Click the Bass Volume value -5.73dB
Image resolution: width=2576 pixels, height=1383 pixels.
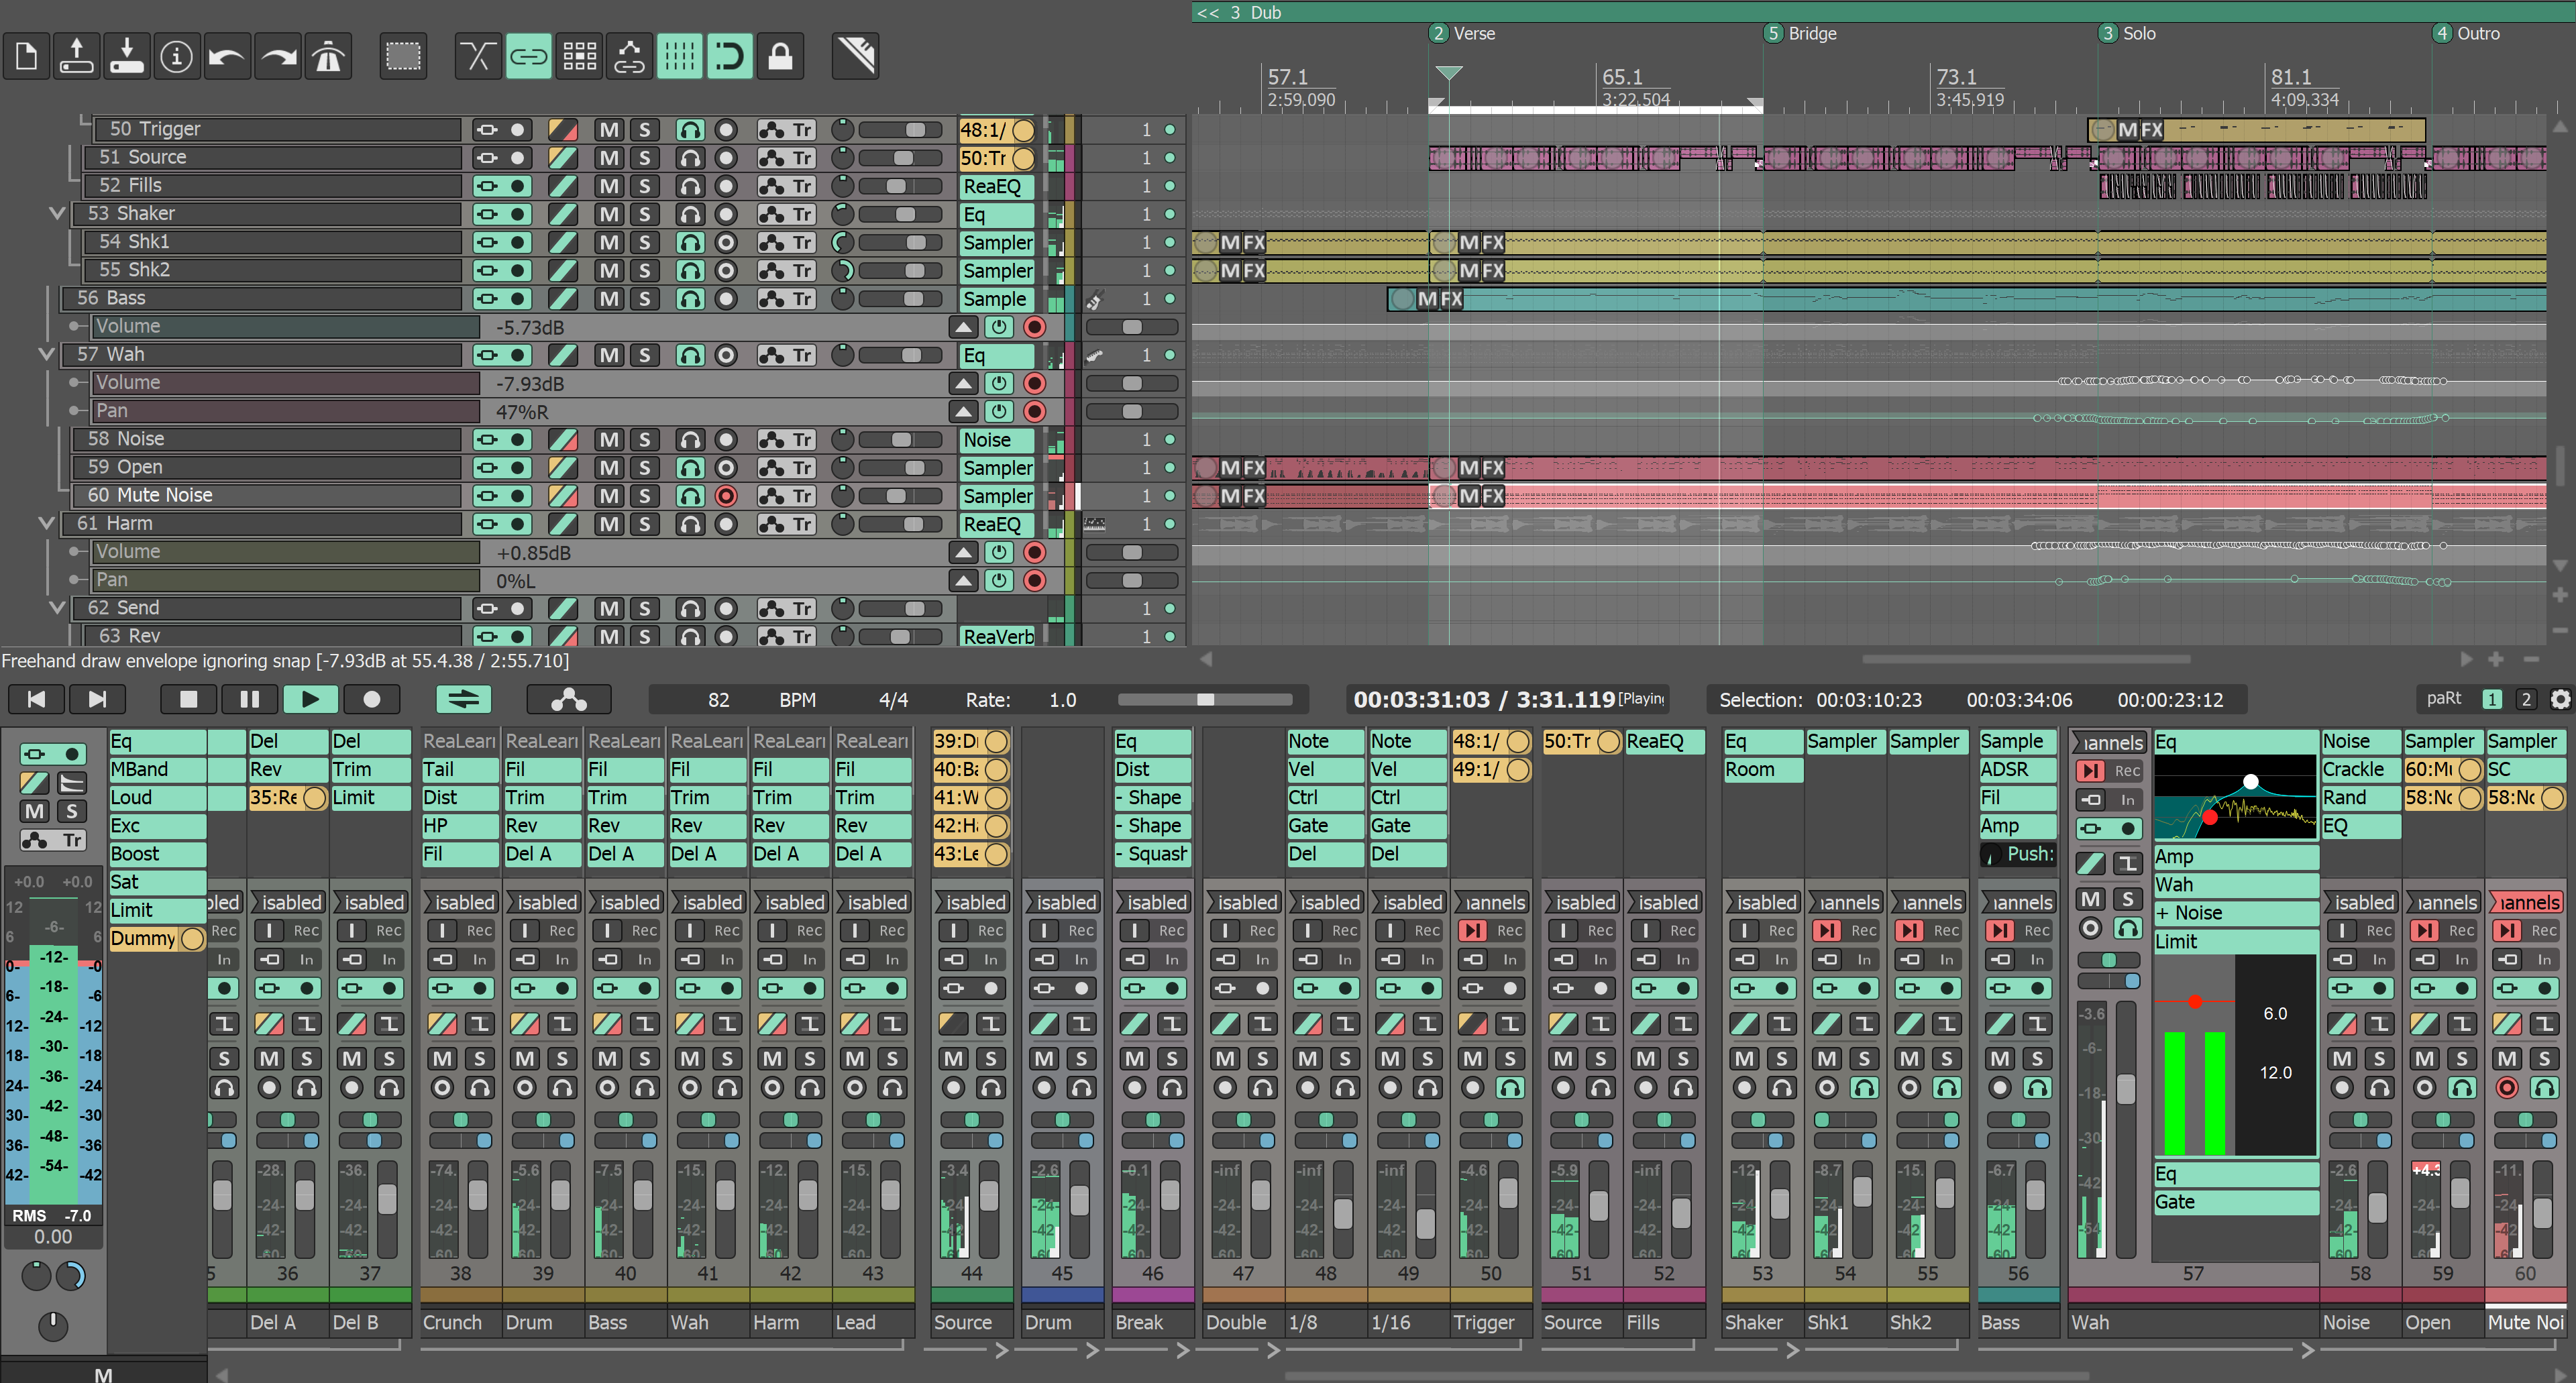click(530, 327)
